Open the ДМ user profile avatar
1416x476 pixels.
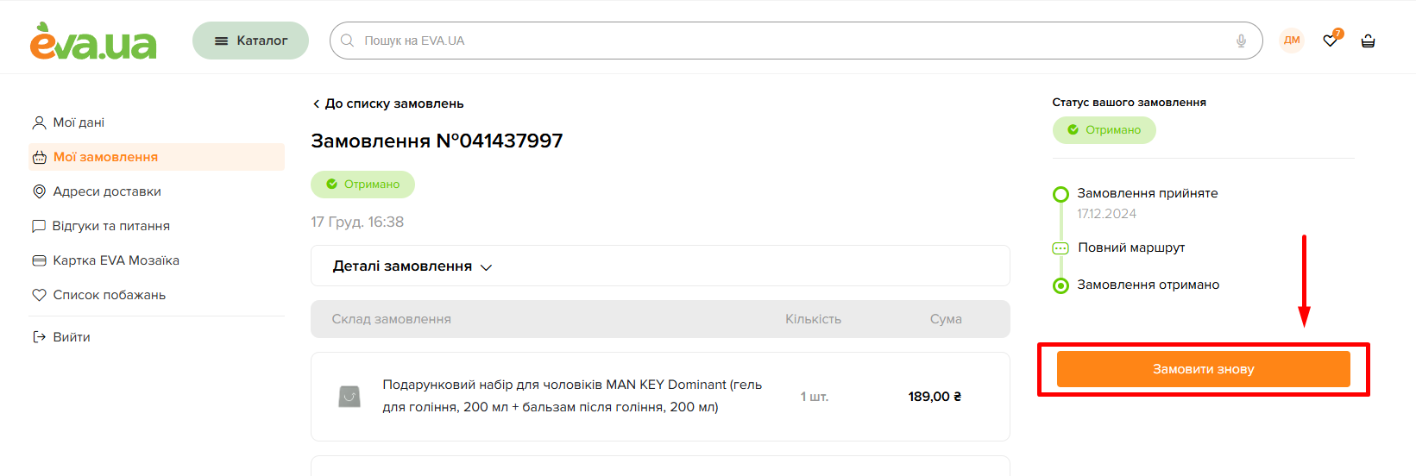[x=1292, y=41]
